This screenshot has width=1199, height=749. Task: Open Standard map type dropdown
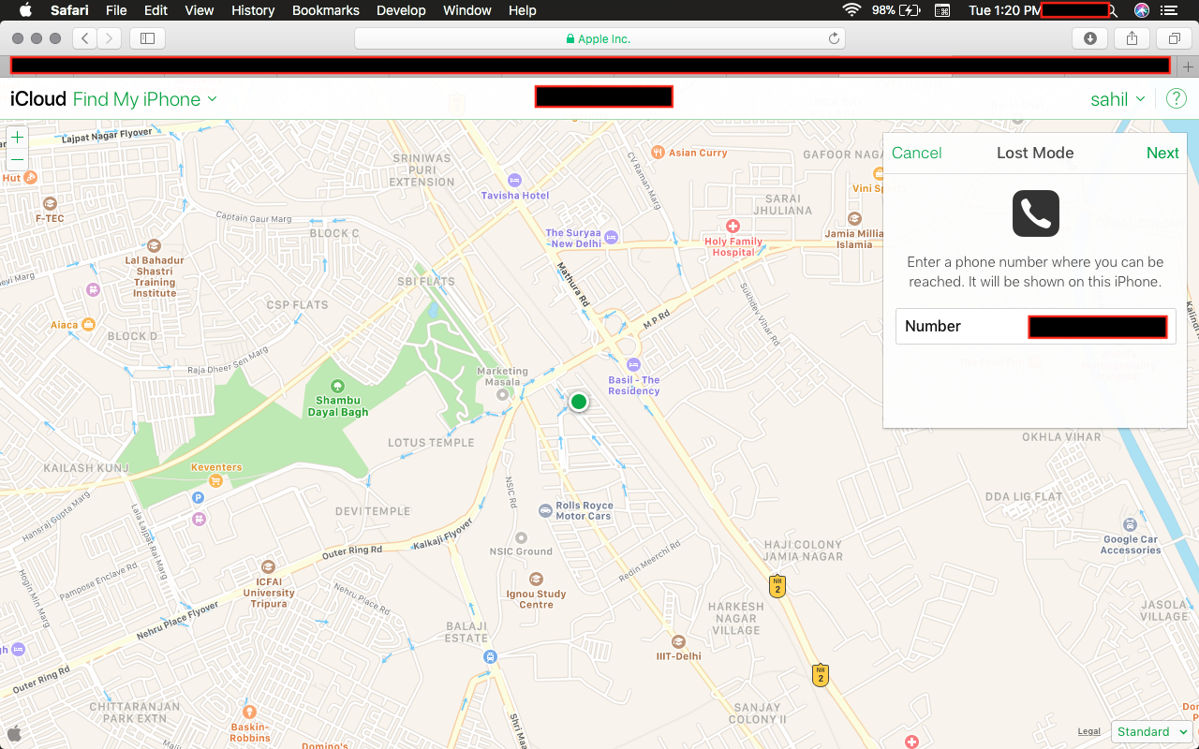[1151, 732]
